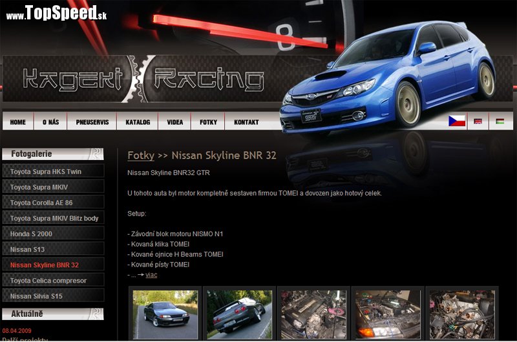Click the Fotogalerie sidebar header
The height and width of the screenshot is (342, 517).
point(53,154)
